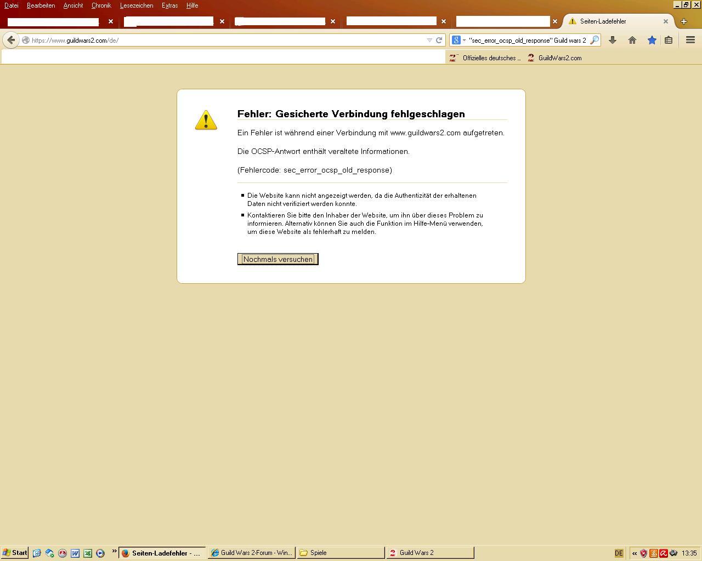
Task: Click the Java update tray icon
Action: click(654, 553)
